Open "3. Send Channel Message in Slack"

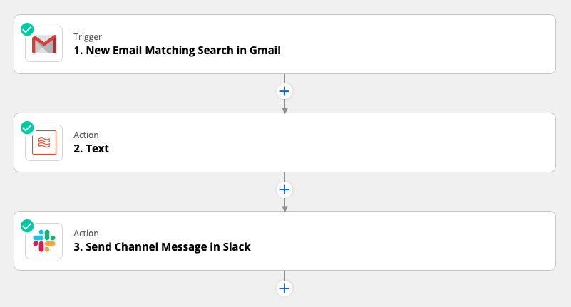162,247
